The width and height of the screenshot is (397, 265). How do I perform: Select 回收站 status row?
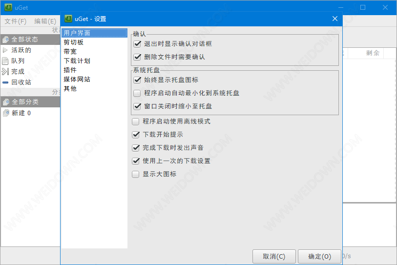point(30,82)
